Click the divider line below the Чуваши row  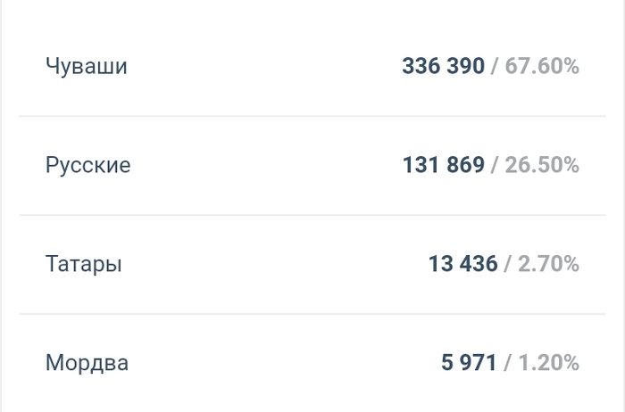click(312, 116)
